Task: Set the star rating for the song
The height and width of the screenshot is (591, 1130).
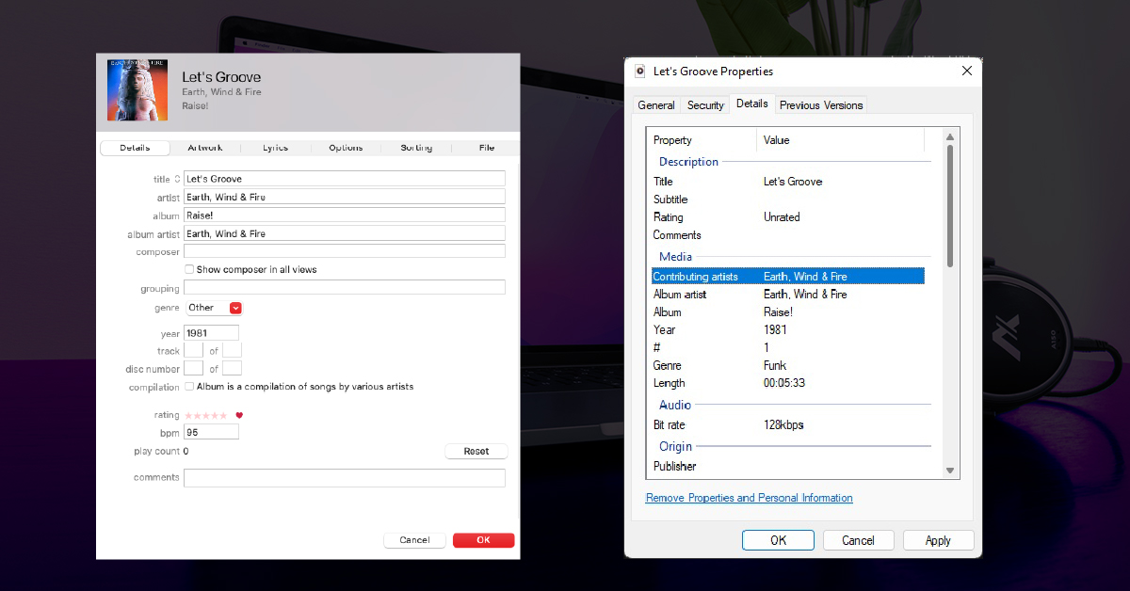Action: [205, 415]
